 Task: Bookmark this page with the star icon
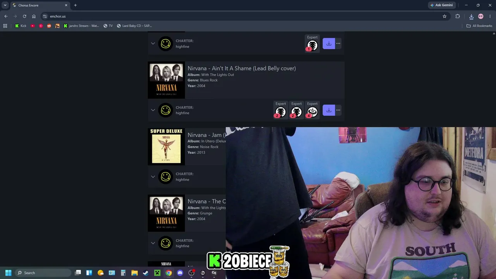[x=444, y=16]
